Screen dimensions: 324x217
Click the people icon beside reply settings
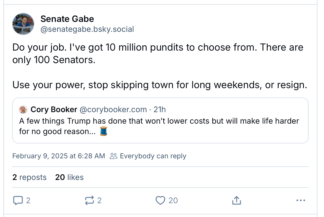[x=113, y=156]
